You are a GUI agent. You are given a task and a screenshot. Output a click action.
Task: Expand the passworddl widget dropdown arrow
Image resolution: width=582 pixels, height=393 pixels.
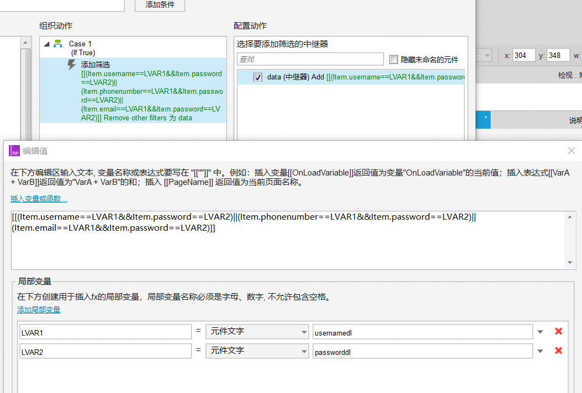tap(541, 351)
